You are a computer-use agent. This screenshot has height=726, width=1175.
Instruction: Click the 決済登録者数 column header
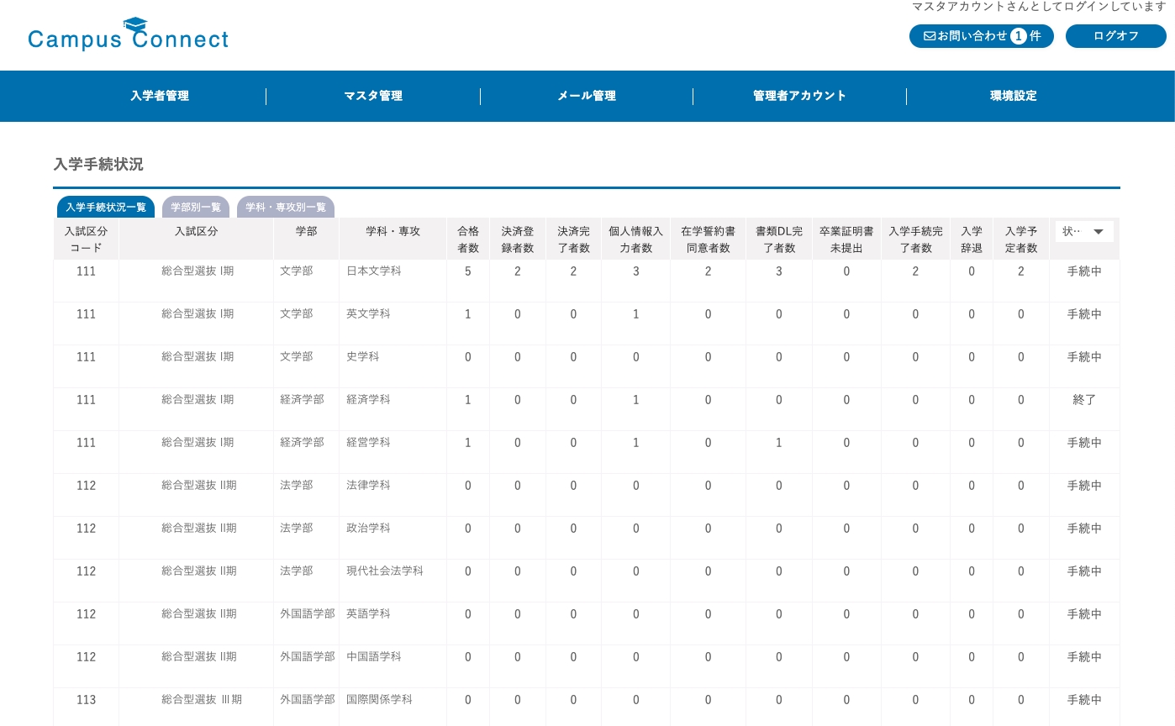pos(518,239)
